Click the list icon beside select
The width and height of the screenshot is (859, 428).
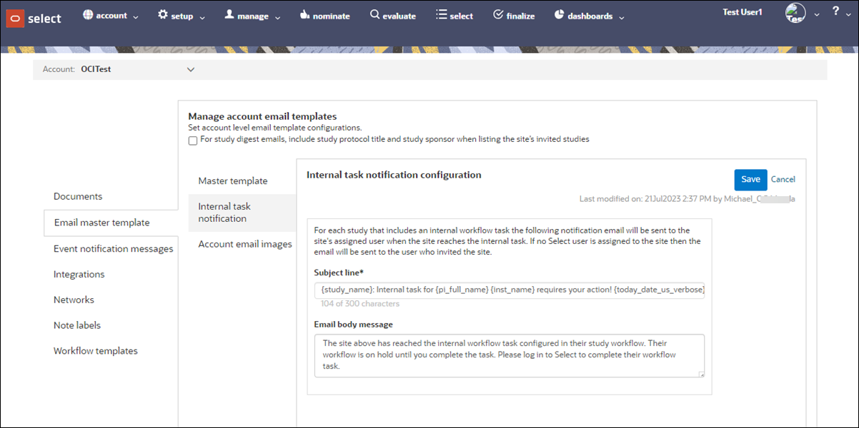tap(442, 14)
